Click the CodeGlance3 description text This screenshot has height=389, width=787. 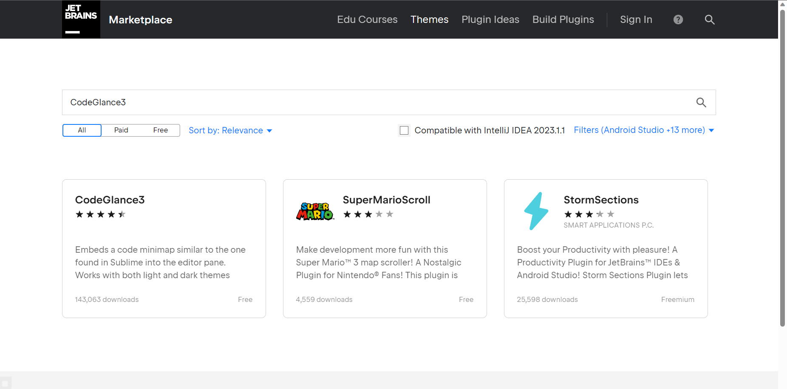click(160, 262)
